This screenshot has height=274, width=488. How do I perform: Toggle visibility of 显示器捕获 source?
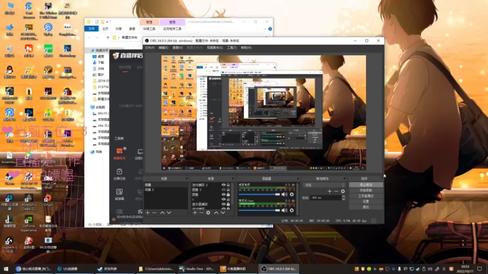click(223, 204)
